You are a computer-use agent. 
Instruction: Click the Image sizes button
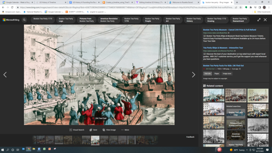(227, 74)
